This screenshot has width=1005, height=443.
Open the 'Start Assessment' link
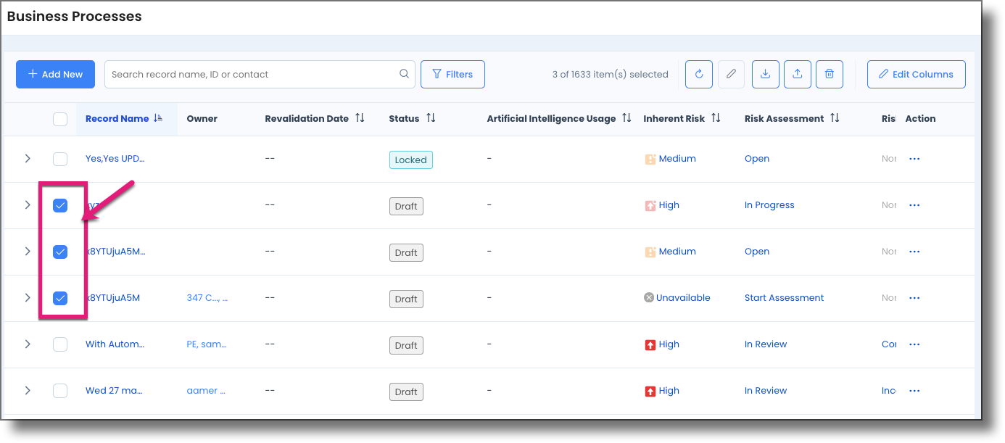point(784,297)
